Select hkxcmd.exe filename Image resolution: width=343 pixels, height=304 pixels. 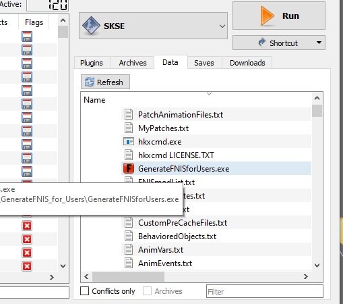coord(160,142)
